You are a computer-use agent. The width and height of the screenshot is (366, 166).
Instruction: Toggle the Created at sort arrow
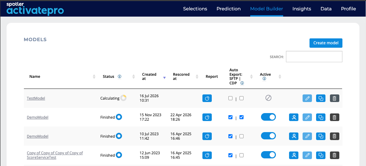pyautogui.click(x=164, y=78)
